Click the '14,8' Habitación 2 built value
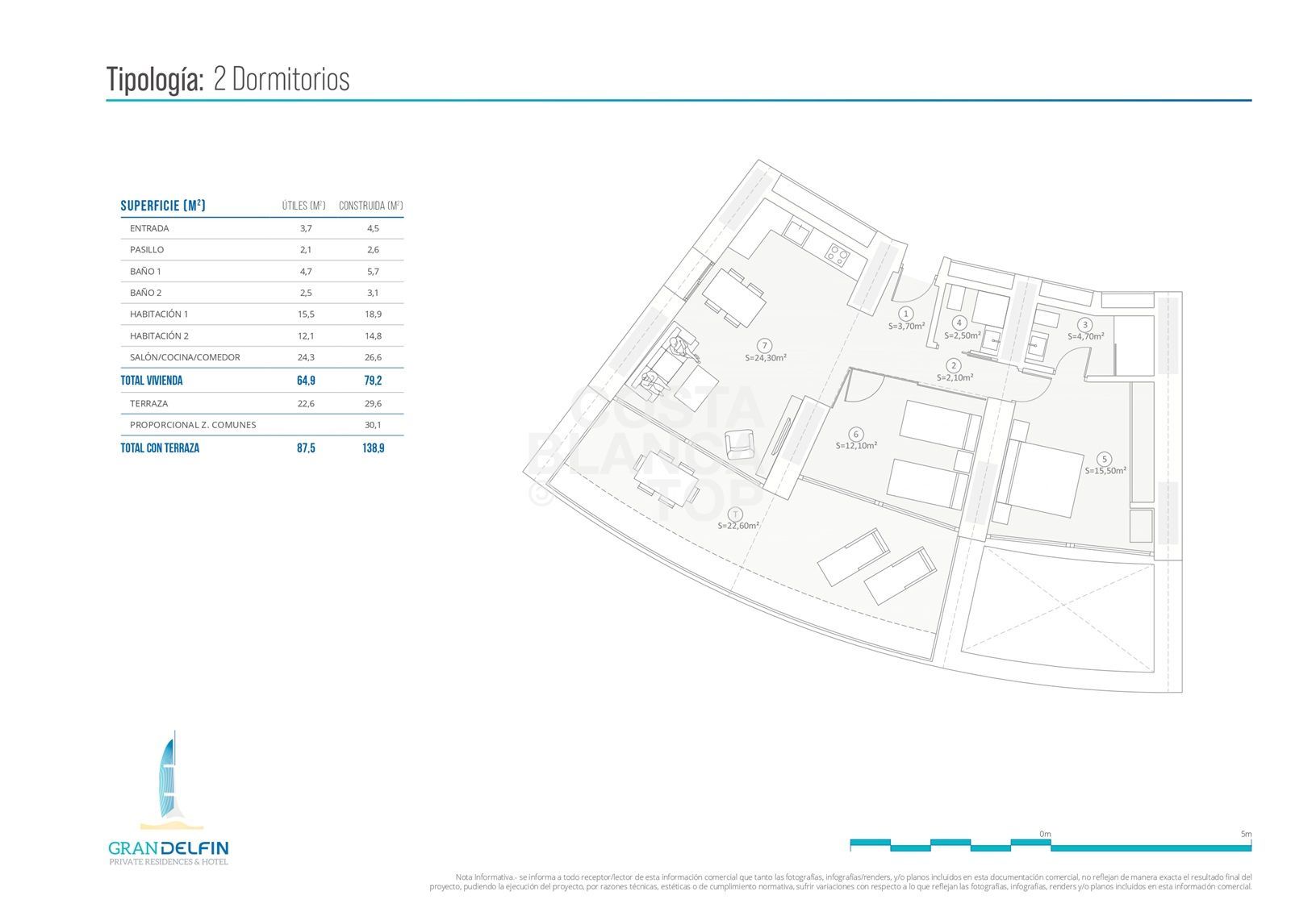 [x=373, y=335]
